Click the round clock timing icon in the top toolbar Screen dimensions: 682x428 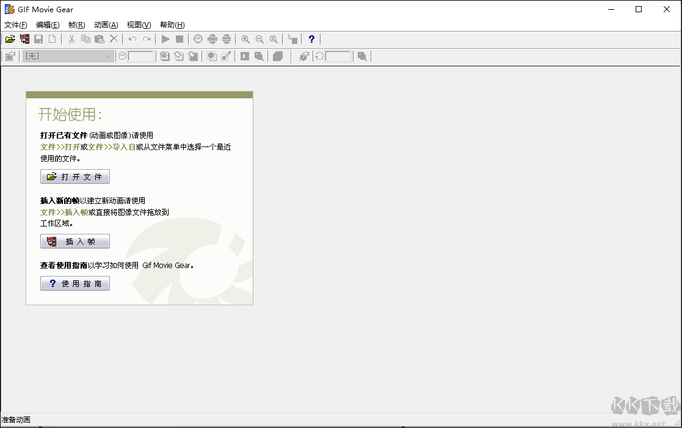click(198, 39)
